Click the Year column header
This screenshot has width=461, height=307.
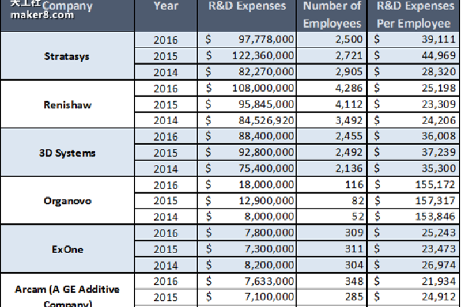tap(166, 15)
